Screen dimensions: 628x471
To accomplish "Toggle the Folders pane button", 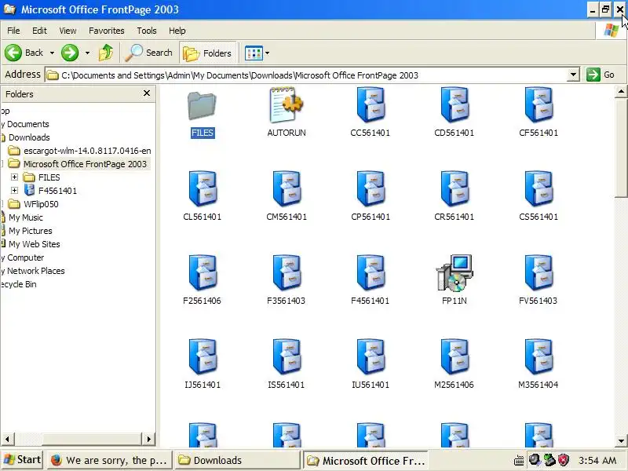I will (x=208, y=53).
